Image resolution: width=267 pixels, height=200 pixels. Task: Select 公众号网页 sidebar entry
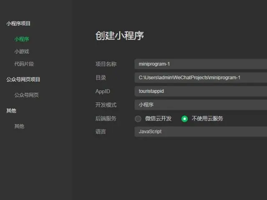pos(26,95)
